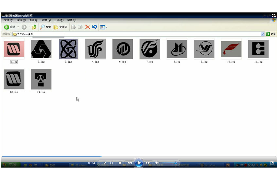
Task: Click the file name label 4.jpg
Action: click(96, 62)
